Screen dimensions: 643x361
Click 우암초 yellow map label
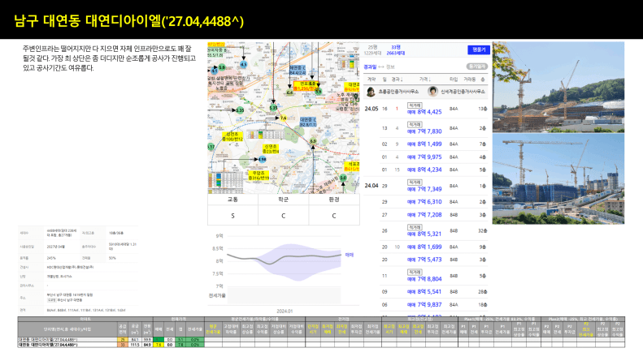pos(259,175)
